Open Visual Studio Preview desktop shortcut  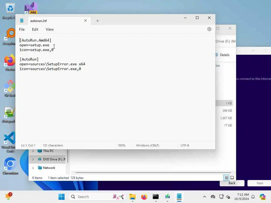coord(31,8)
